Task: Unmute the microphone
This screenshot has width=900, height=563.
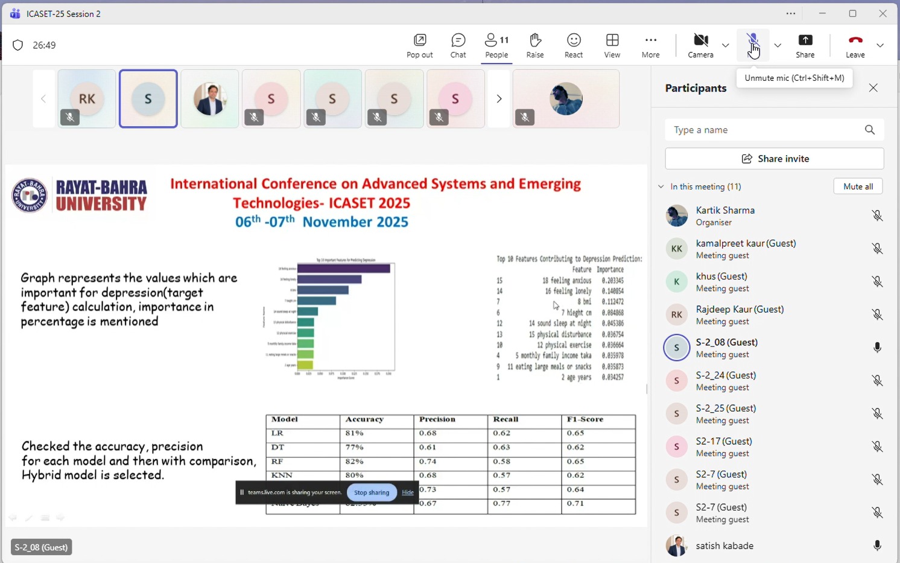Action: pyautogui.click(x=753, y=45)
